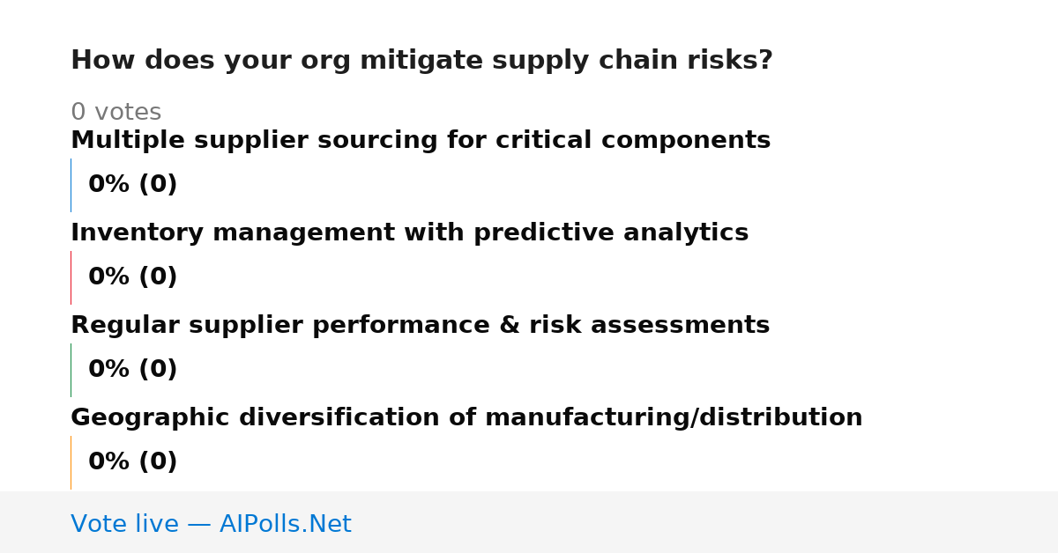
Task: Click the blue result bar for multiple supplier sourcing
Action: click(x=71, y=185)
